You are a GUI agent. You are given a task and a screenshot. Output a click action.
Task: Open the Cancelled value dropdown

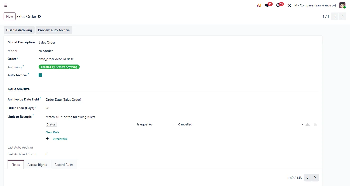(241, 124)
